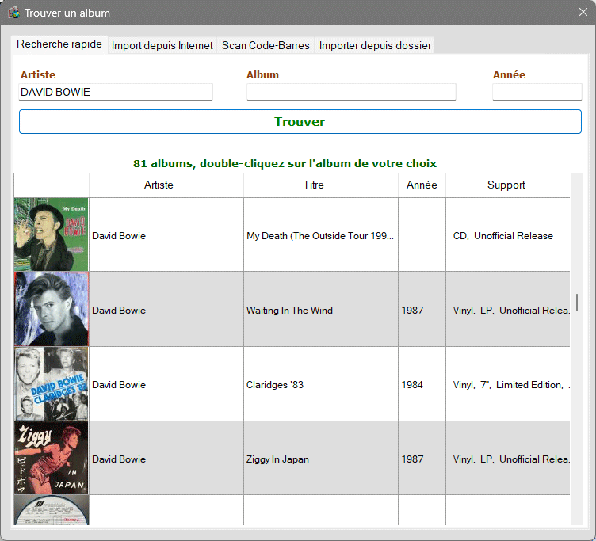Click year 1987 of Waiting In The Wind
The height and width of the screenshot is (541, 596).
(x=412, y=311)
